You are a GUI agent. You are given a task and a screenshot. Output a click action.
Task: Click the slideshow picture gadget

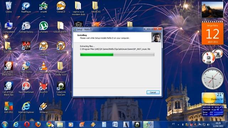[212, 10]
